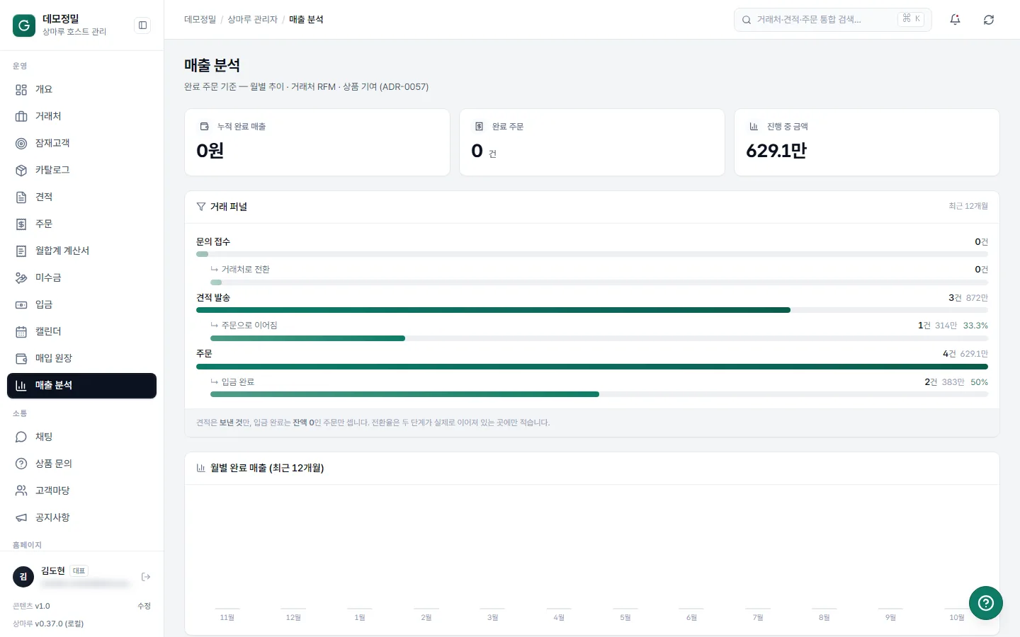1020x637 pixels.
Task: Click the 최근 12개월 label in funnel header
Action: point(968,206)
